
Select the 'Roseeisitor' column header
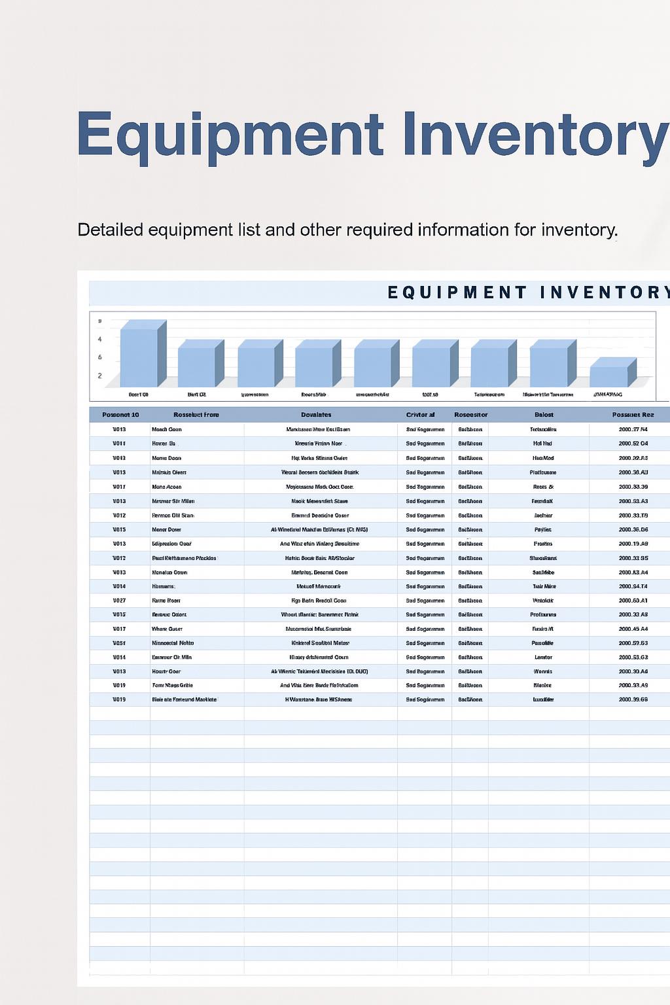point(471,415)
